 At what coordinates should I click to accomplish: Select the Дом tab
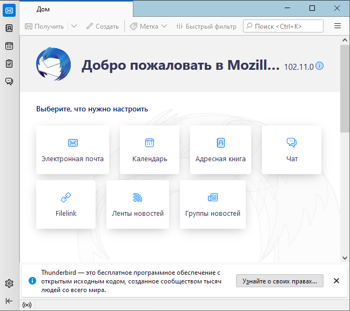76,9
